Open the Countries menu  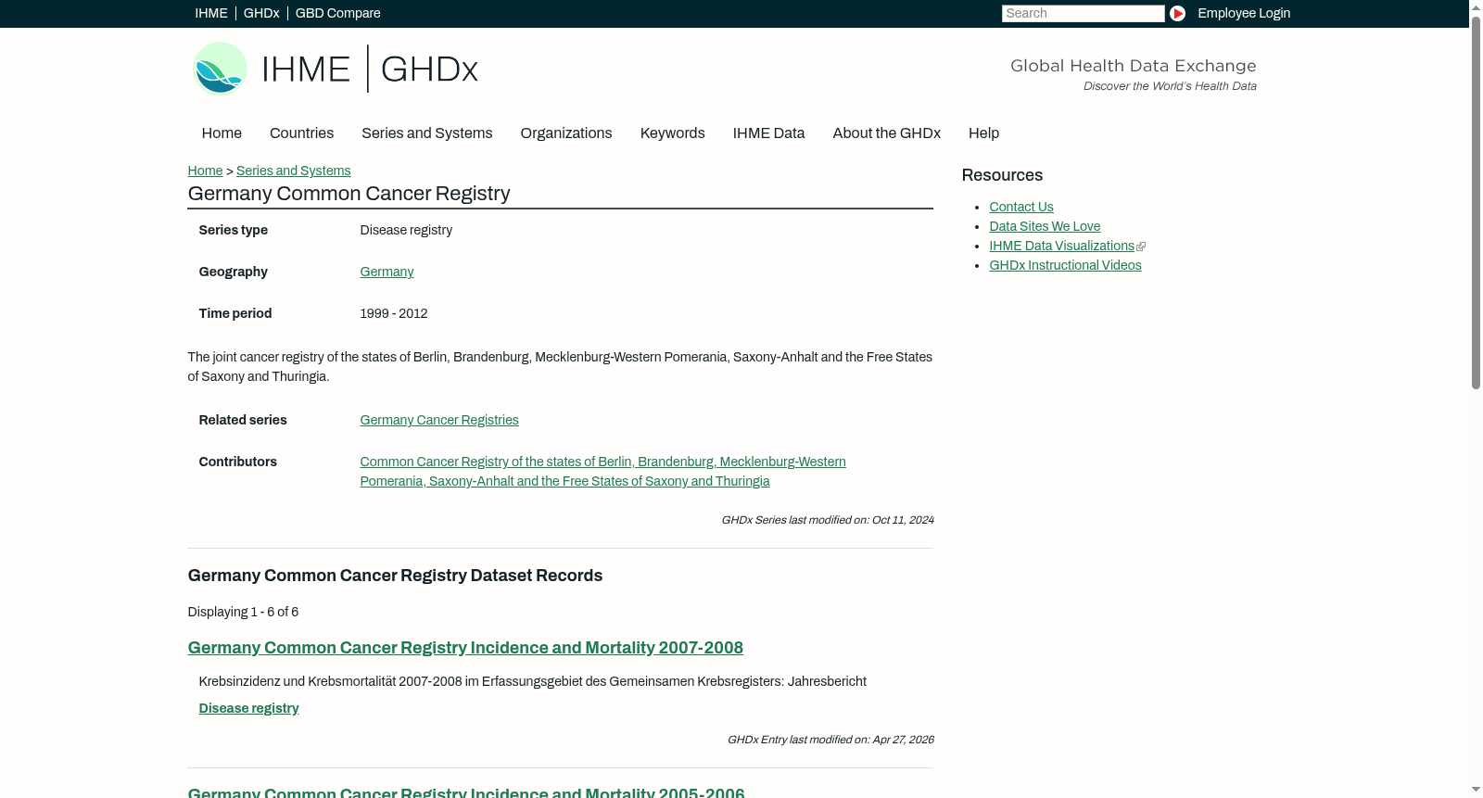(301, 133)
